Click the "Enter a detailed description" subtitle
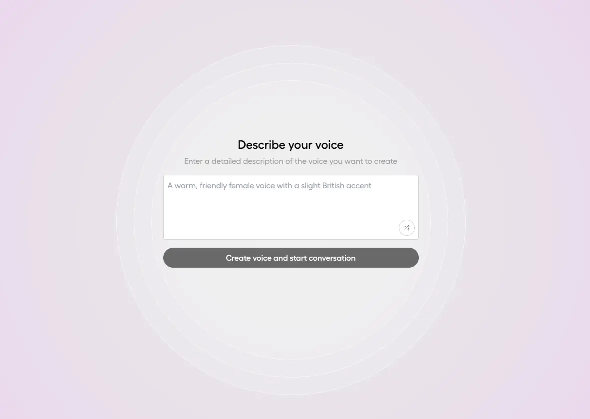The width and height of the screenshot is (590, 419). click(x=291, y=161)
